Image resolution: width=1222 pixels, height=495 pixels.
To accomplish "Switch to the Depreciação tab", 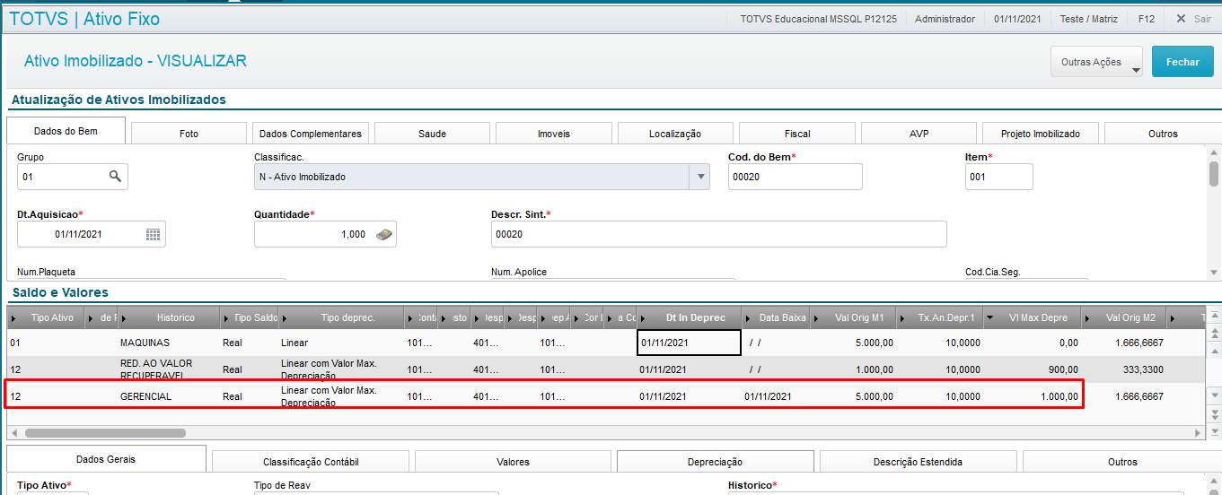I will pyautogui.click(x=715, y=462).
